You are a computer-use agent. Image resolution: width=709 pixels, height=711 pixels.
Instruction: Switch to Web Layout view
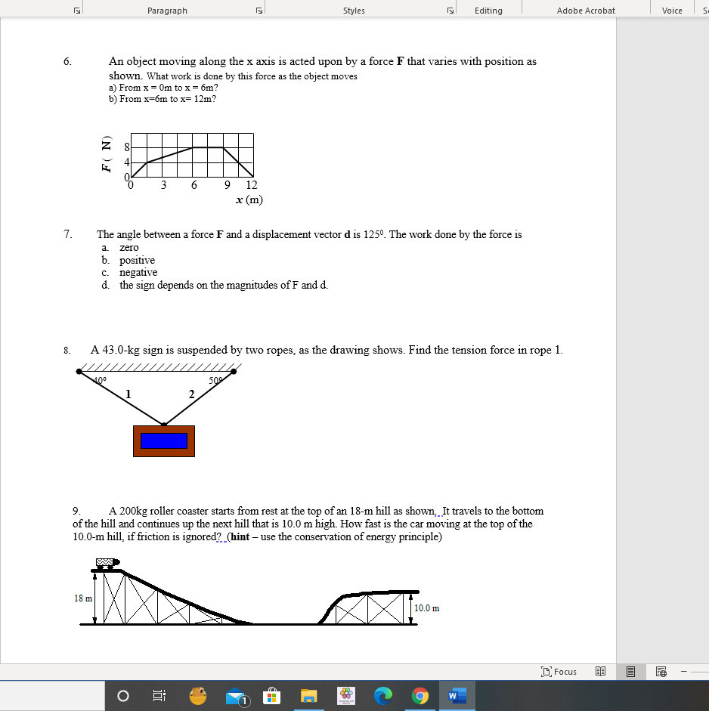pyautogui.click(x=662, y=671)
